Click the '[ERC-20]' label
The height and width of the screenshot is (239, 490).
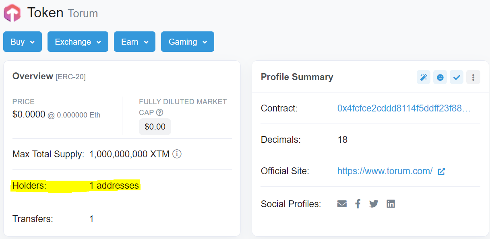[70, 76]
